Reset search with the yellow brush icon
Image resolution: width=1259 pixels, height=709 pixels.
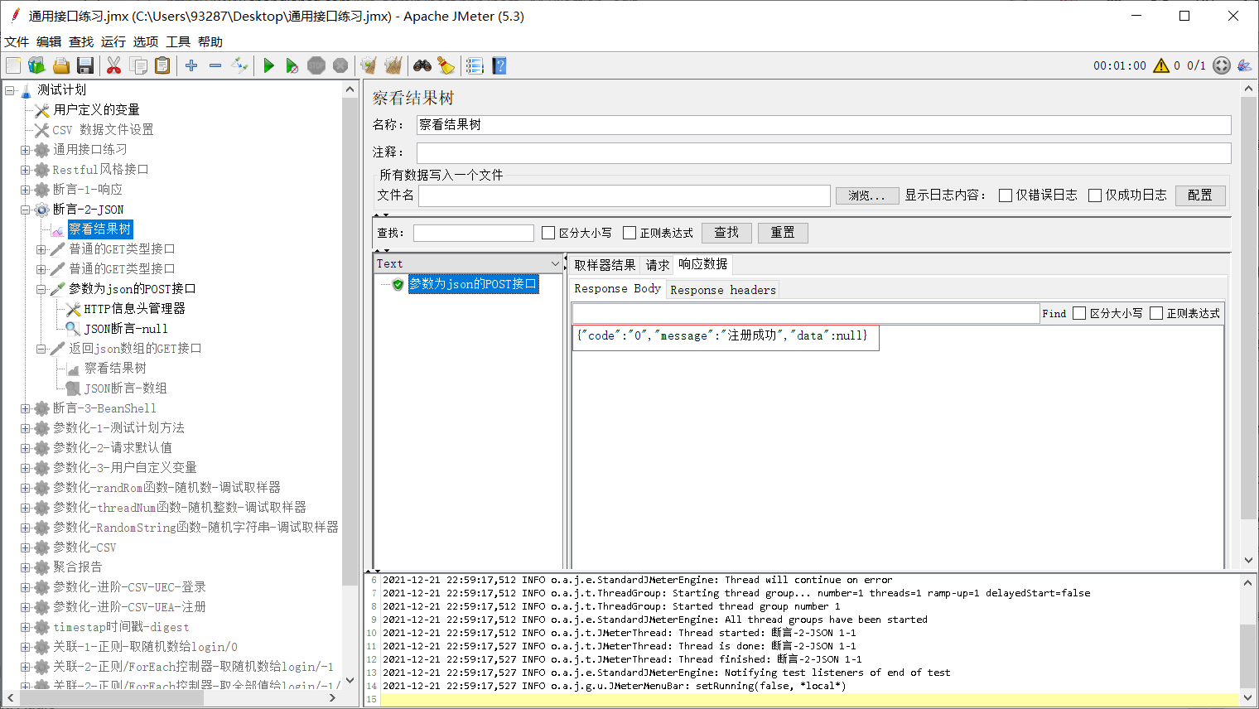click(x=446, y=65)
